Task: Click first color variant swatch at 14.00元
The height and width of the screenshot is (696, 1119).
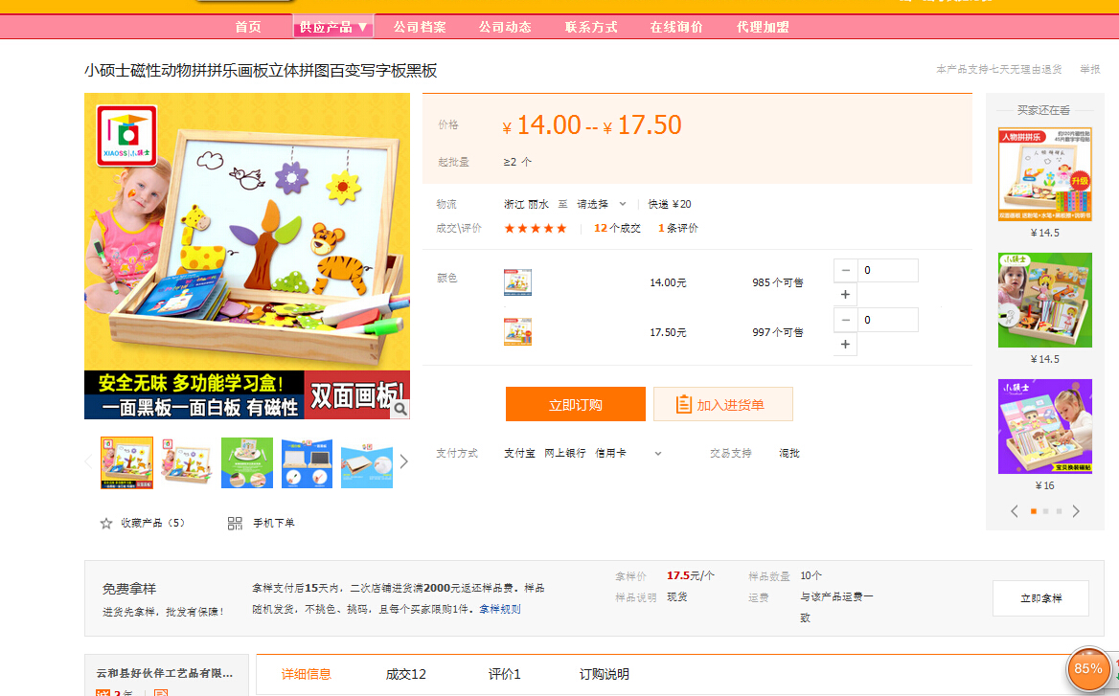Action: click(x=517, y=282)
